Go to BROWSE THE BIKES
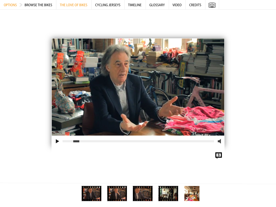Viewport: 276px width, 207px height. [x=38, y=5]
